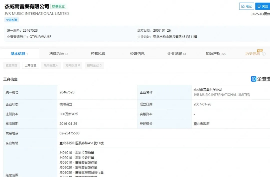This screenshot has height=177, width=270.
Task: Click the table's 统一编号 value 28467528
Action: click(x=67, y=92)
